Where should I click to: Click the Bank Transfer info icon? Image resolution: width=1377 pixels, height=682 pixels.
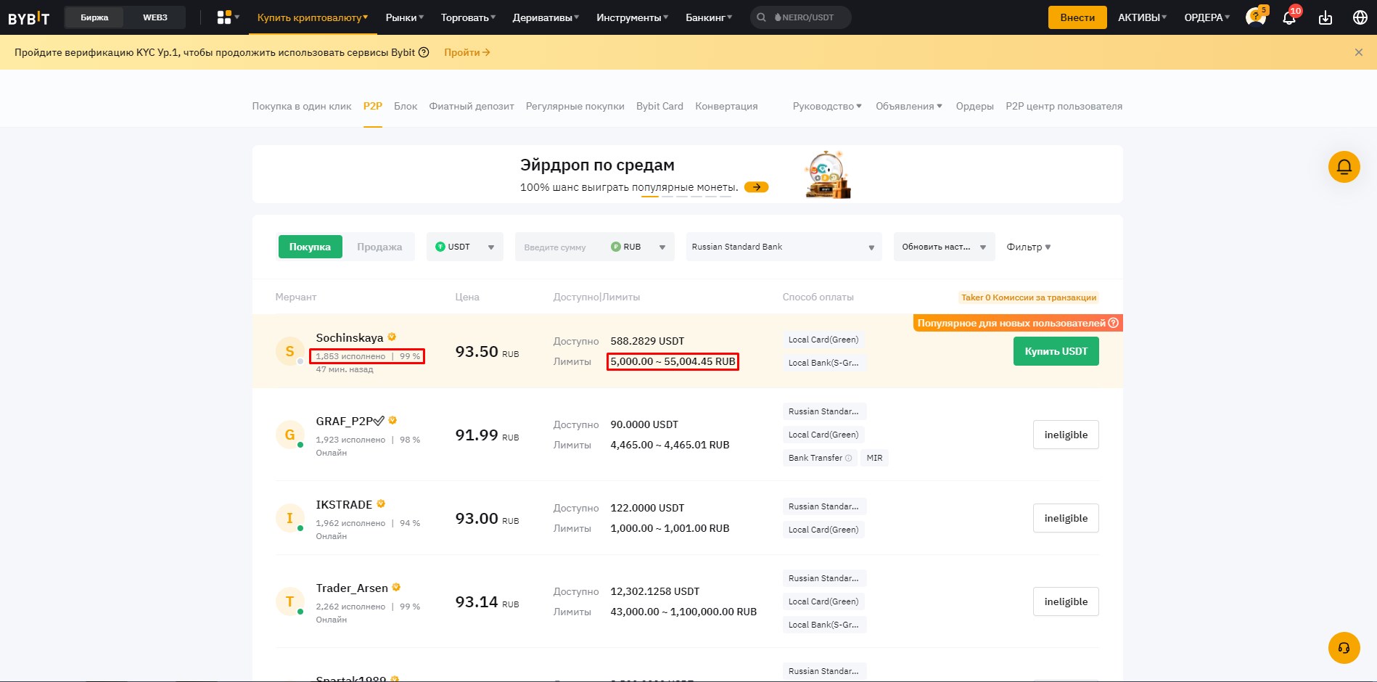pos(849,458)
